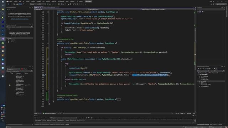This screenshot has height=128, width=228.
Task: Select the warning triangle row in error list
Action: (x=10, y=85)
